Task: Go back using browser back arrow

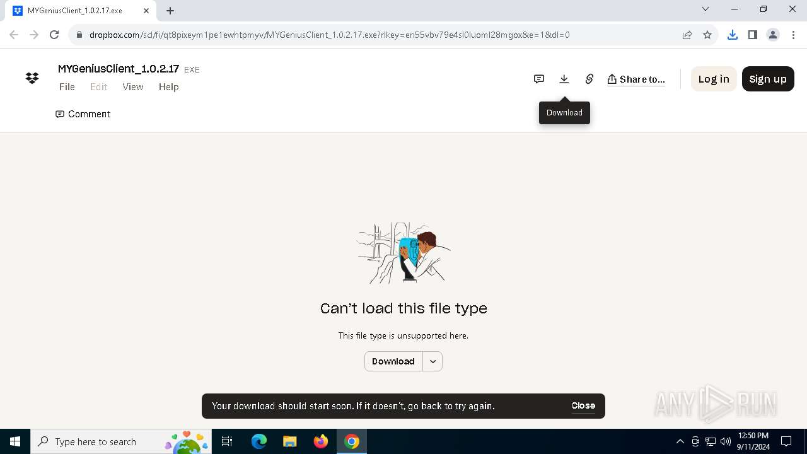Action: coord(14,35)
